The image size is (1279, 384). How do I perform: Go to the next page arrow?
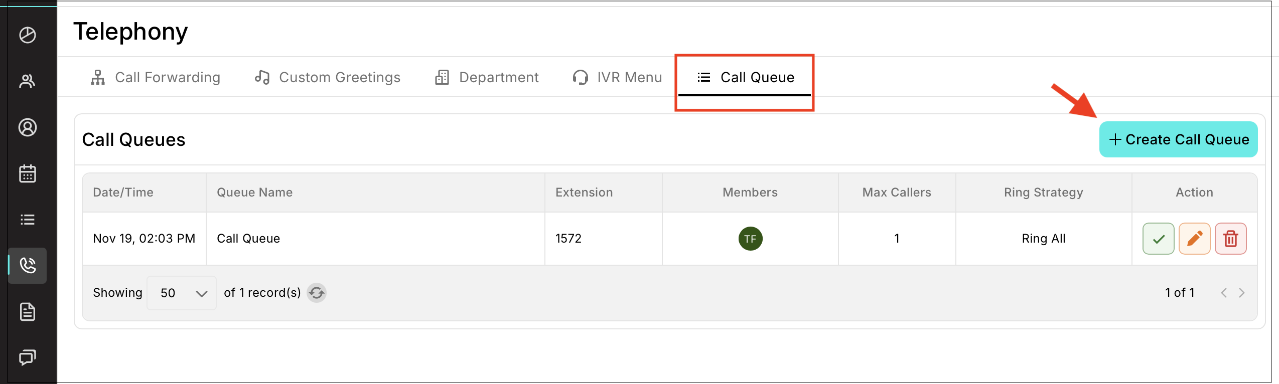1242,293
